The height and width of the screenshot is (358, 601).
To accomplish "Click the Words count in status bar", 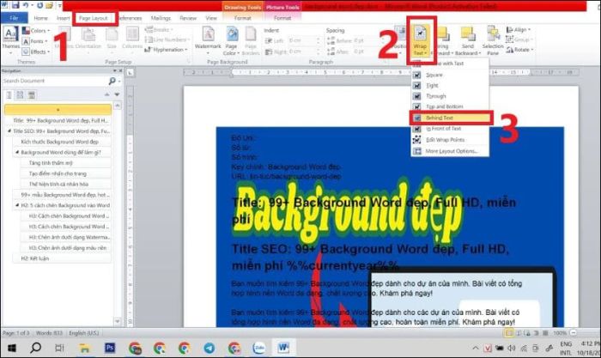I will pyautogui.click(x=49, y=333).
